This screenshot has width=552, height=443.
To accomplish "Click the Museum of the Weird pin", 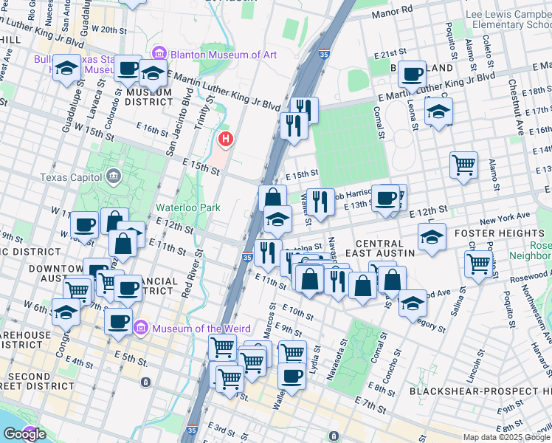I will [x=142, y=327].
